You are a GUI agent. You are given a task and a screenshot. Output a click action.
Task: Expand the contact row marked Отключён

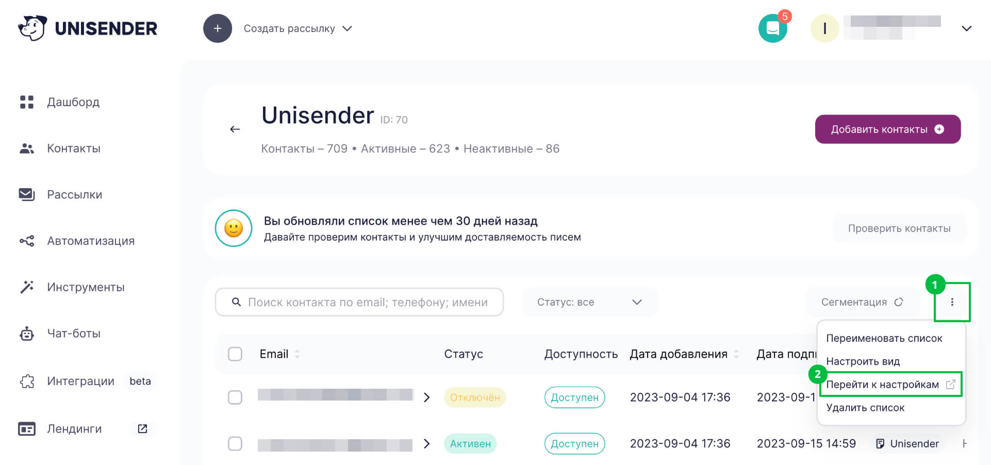pyautogui.click(x=427, y=397)
